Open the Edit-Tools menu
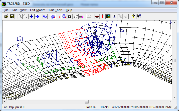 coord(55,10)
